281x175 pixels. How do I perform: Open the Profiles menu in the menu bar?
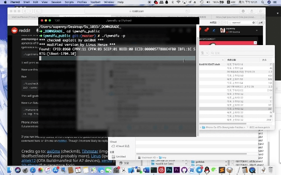coord(82,2)
